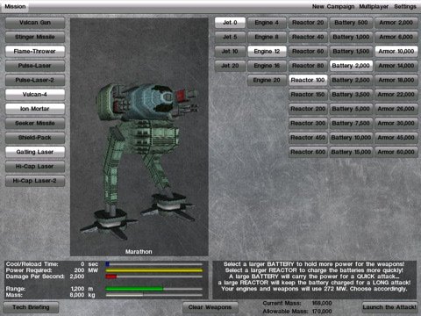Toggle the Stinger Missile weapon
This screenshot has height=316, width=421.
point(35,37)
